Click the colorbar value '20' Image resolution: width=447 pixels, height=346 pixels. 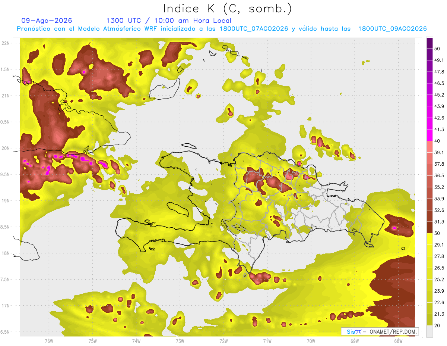click(438, 325)
